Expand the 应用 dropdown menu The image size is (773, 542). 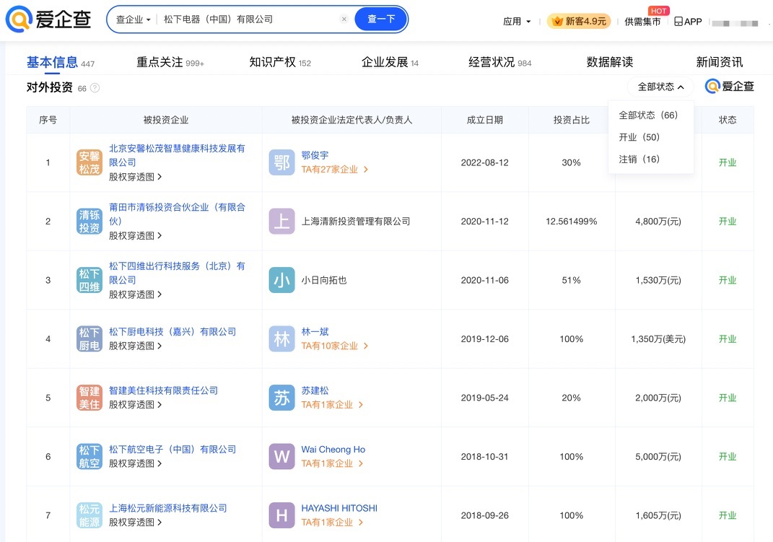click(x=517, y=21)
